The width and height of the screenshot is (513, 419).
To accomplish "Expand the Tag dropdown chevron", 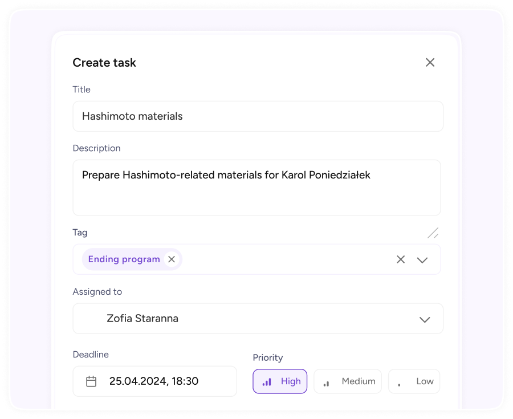I will coord(422,260).
